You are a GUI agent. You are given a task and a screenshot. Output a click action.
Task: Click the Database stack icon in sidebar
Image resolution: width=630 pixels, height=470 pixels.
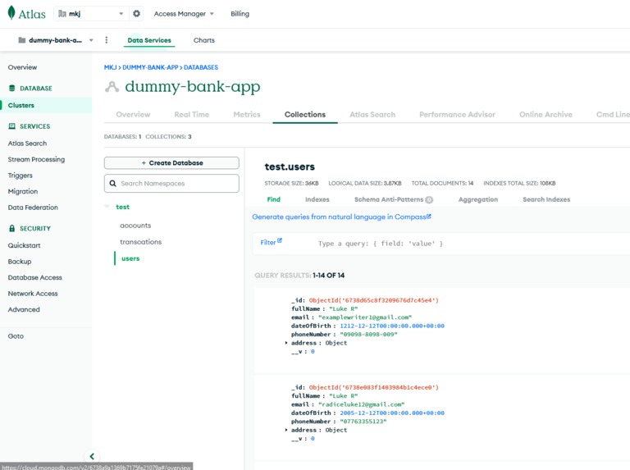[11, 88]
